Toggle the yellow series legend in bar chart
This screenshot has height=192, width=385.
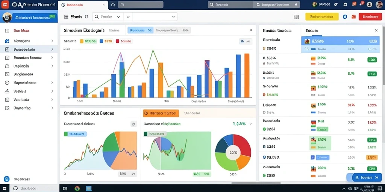[82, 41]
